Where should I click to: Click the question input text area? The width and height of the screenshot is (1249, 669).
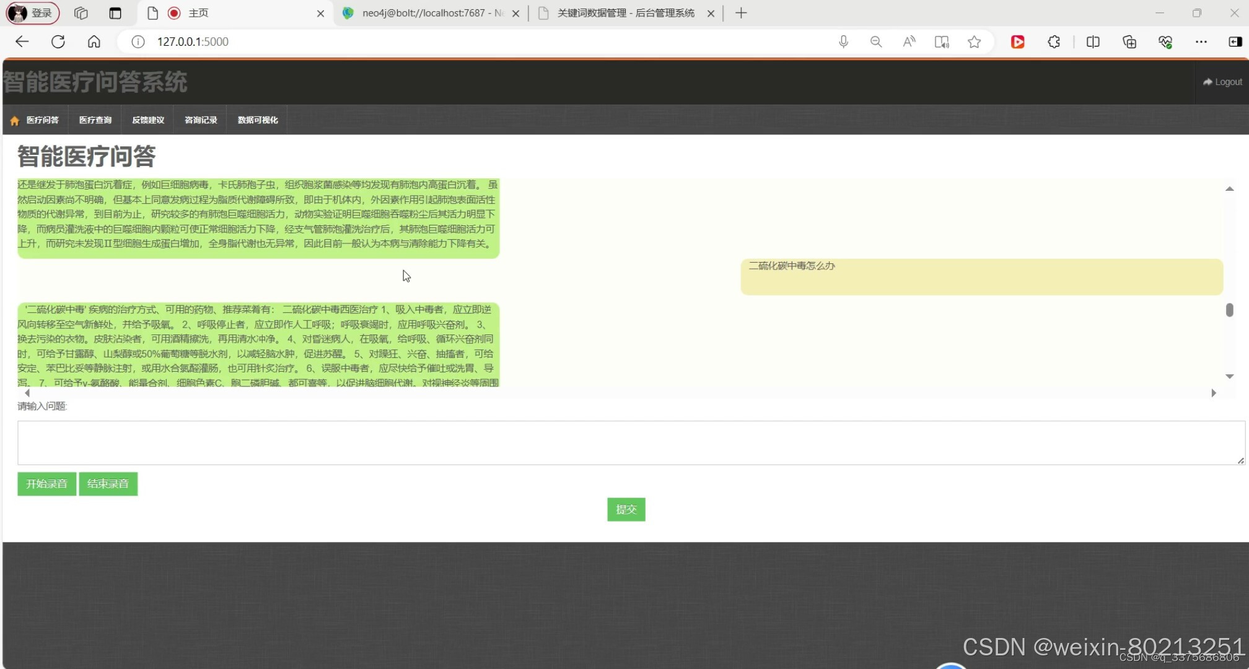point(630,443)
